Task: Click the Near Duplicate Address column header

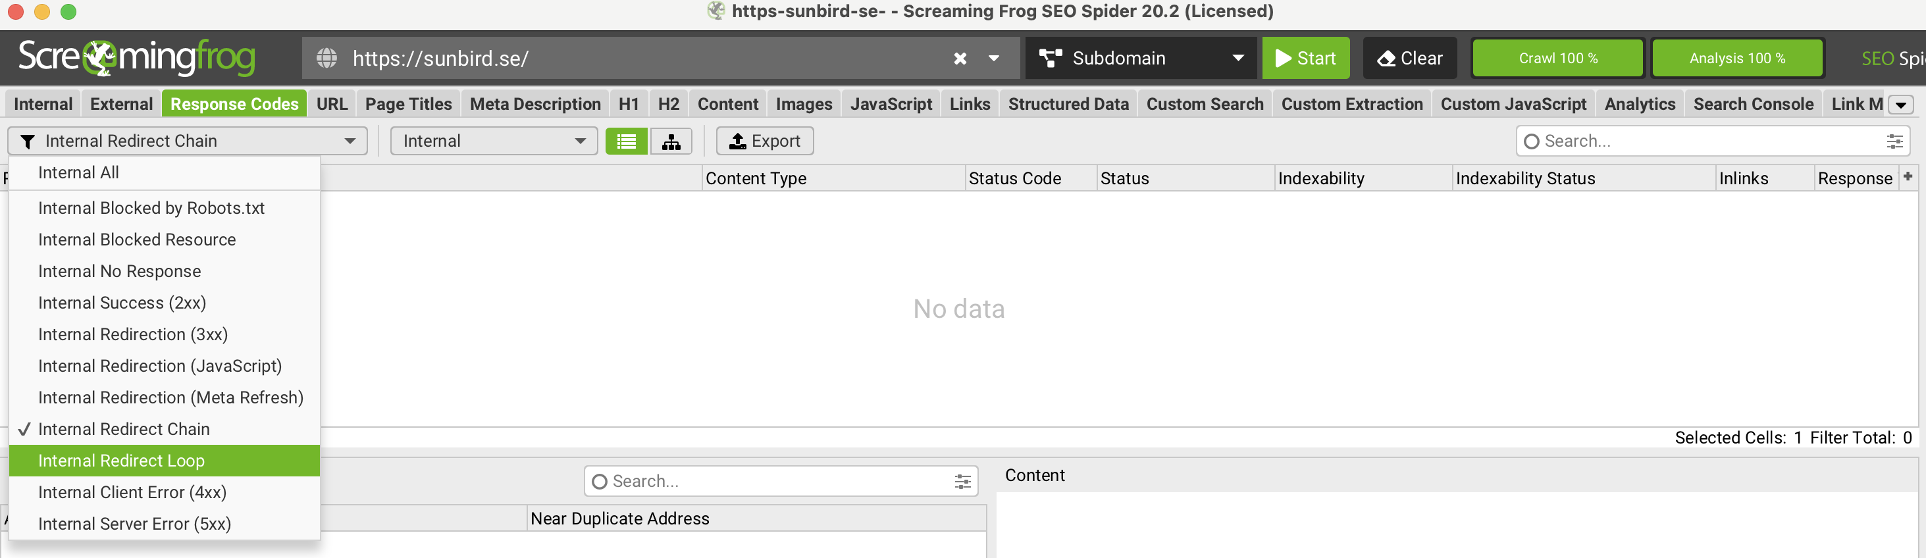Action: click(x=757, y=519)
